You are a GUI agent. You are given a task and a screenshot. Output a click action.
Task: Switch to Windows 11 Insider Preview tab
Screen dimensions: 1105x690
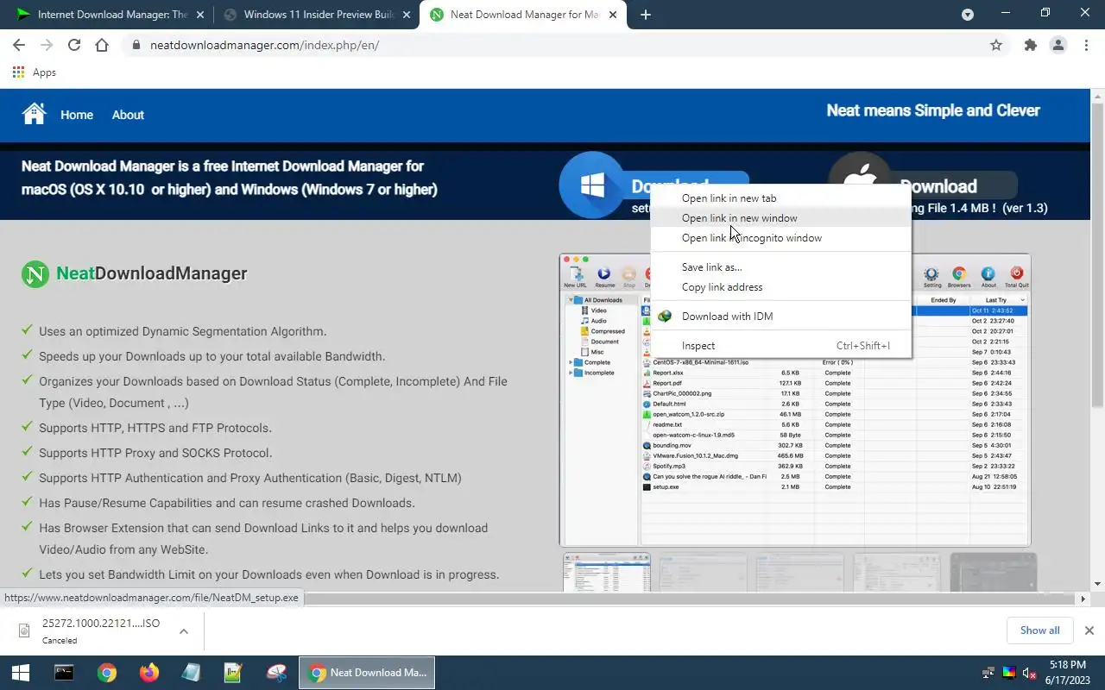click(x=316, y=15)
